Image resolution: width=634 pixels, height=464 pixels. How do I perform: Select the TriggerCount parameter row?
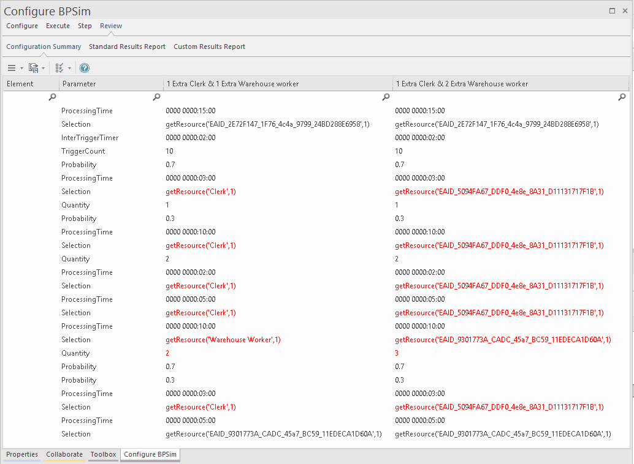pos(83,151)
